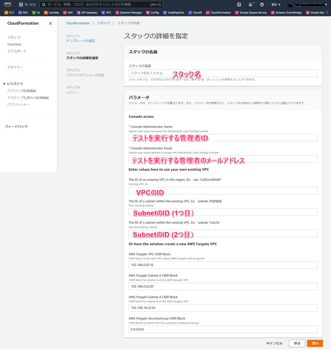Open Simple Notification bookmark shortcut
This screenshot has height=356, width=331.
[315, 13]
